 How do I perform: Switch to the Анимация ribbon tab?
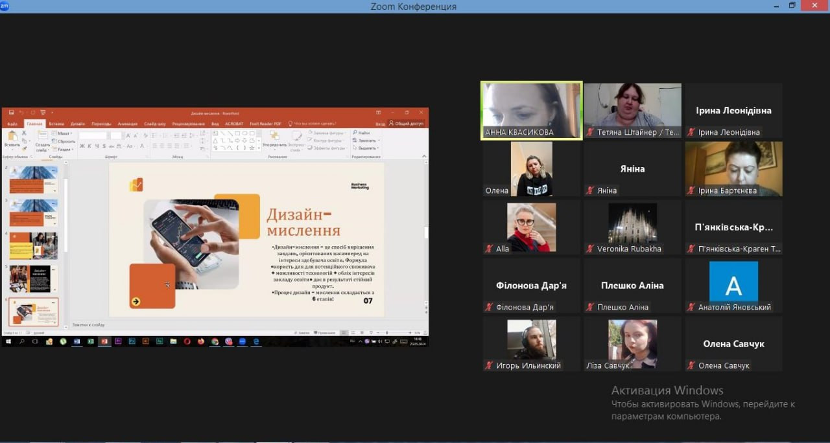[x=128, y=124]
